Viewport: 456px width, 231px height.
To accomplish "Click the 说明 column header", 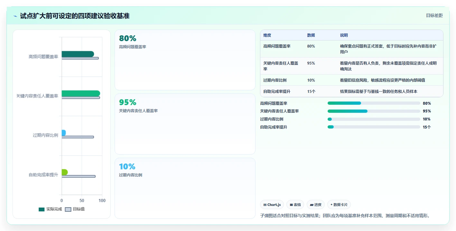I will pyautogui.click(x=344, y=35).
